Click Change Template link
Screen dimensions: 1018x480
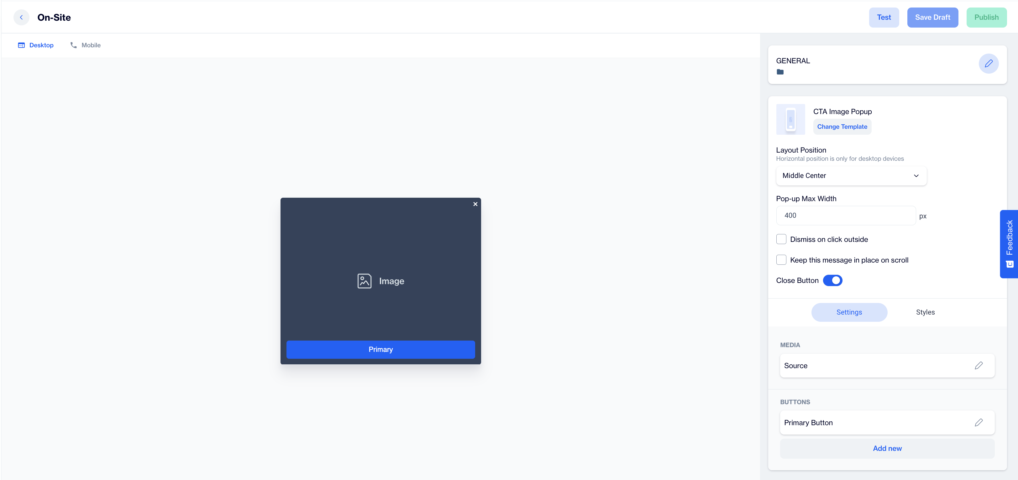click(x=842, y=127)
